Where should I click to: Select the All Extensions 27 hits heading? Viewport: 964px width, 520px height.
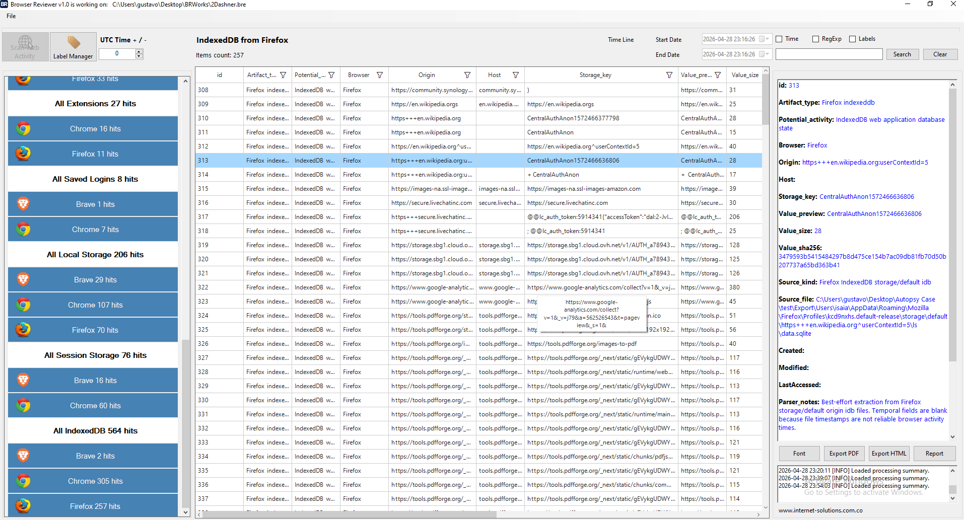click(x=95, y=104)
